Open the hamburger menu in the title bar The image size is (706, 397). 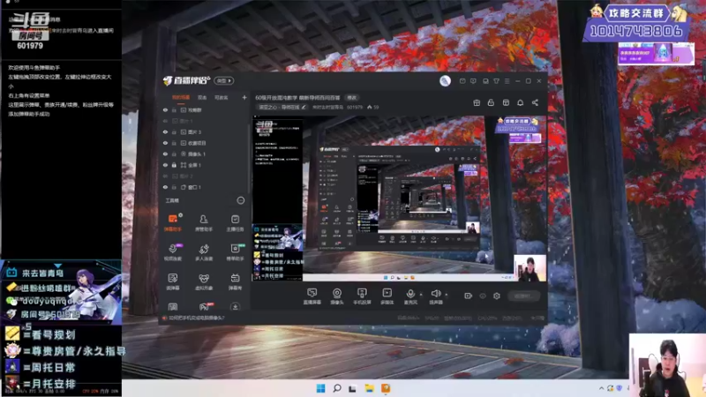[x=507, y=81]
